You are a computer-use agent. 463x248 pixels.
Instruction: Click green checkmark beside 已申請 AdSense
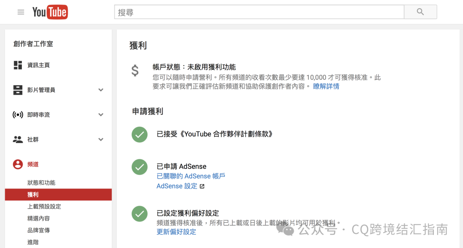140,167
